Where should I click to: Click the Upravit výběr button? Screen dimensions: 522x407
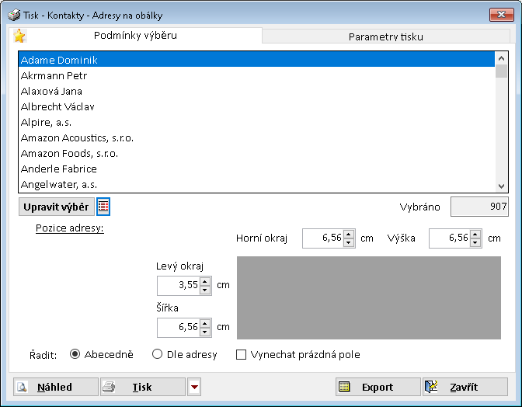point(56,207)
